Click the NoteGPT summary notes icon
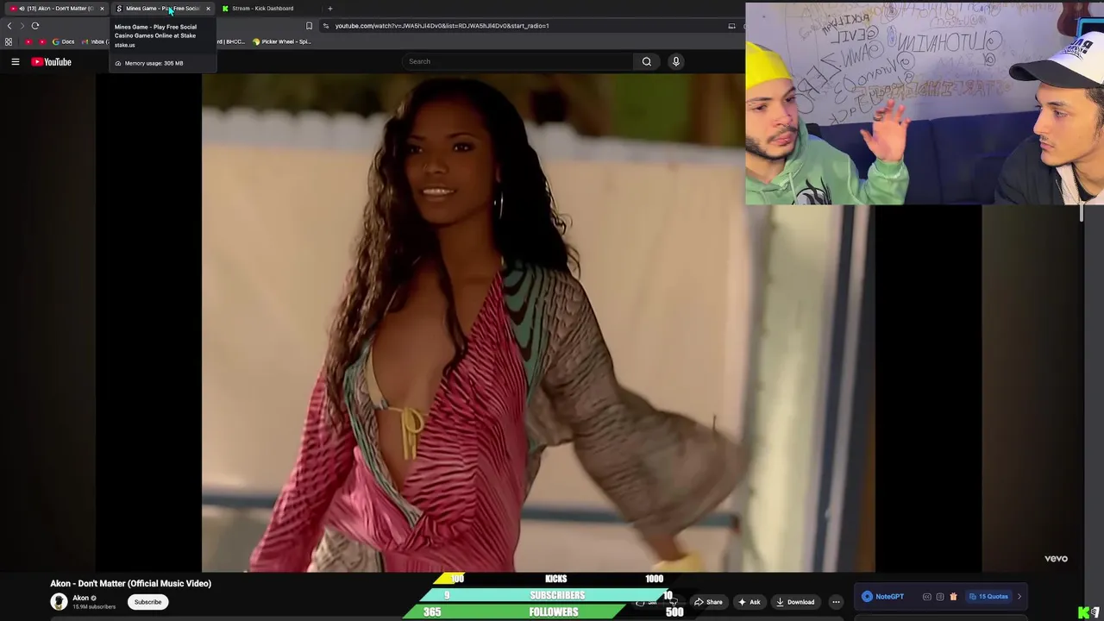1104x621 pixels. [940, 597]
